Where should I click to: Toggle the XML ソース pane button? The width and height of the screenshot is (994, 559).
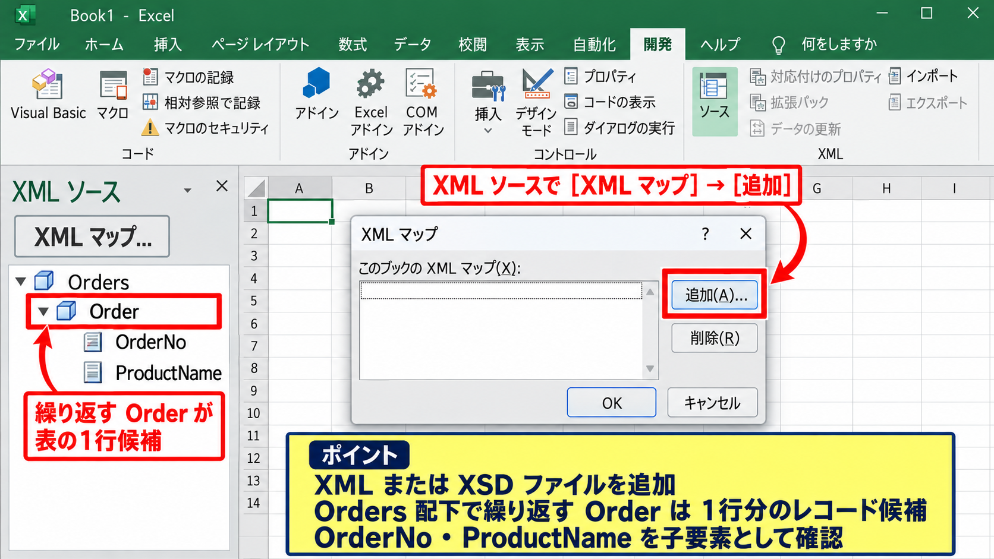pyautogui.click(x=715, y=101)
